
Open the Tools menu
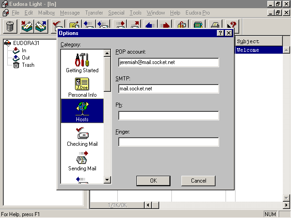[x=135, y=13]
